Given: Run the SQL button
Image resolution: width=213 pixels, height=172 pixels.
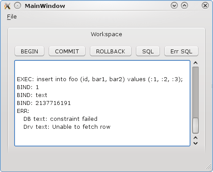Looking at the screenshot, I should pos(148,51).
